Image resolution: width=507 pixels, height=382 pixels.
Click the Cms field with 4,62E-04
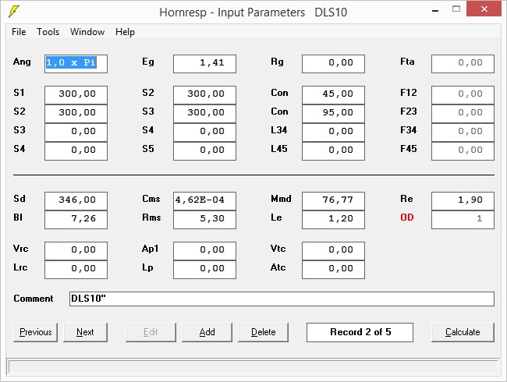click(204, 201)
